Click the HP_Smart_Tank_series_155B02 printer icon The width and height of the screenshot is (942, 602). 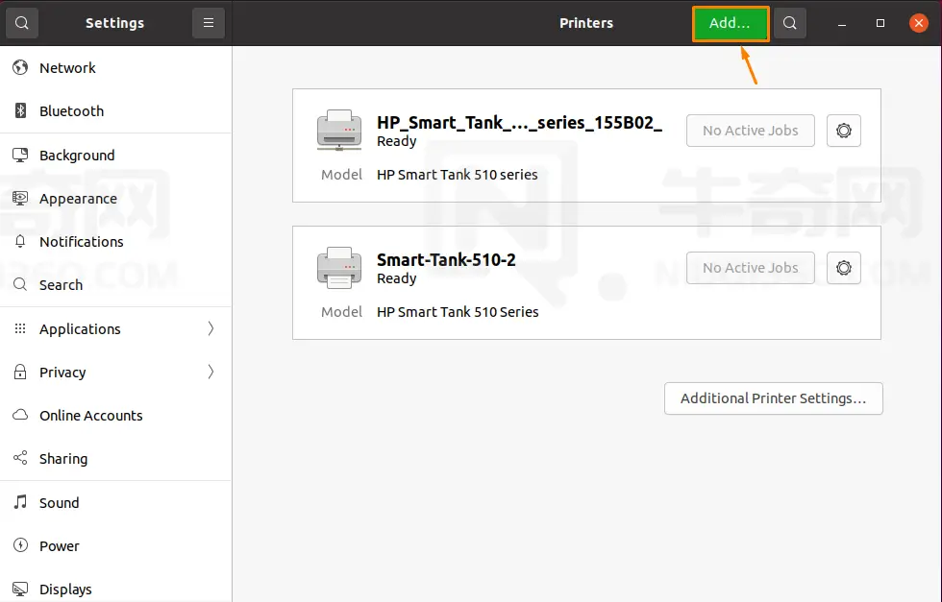[x=339, y=131]
